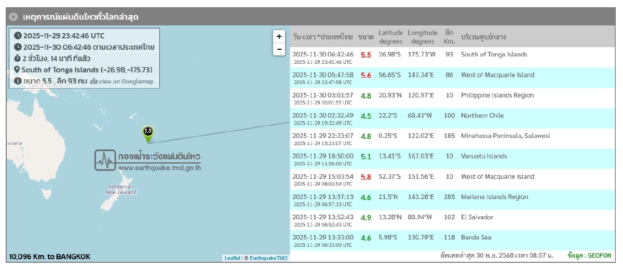Viewport: 623px width, 268px height.
Task: Click the UTC clock icon in info box
Action: click(18, 36)
